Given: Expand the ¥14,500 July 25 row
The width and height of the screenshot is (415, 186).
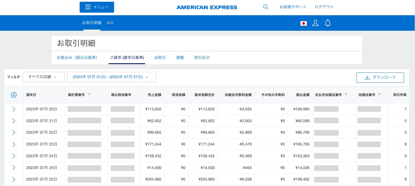Looking at the screenshot, I should [14, 168].
